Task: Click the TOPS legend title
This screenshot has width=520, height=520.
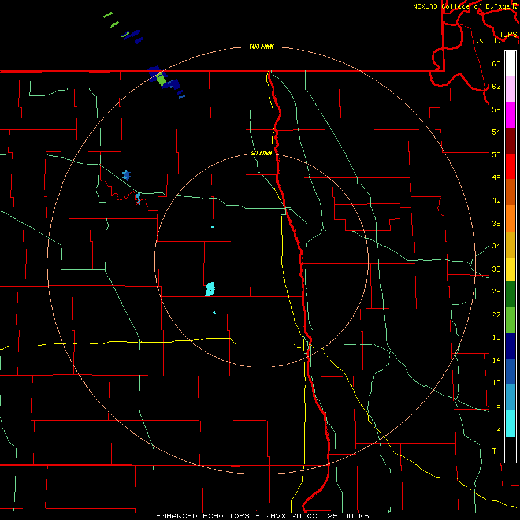Action: (508, 35)
